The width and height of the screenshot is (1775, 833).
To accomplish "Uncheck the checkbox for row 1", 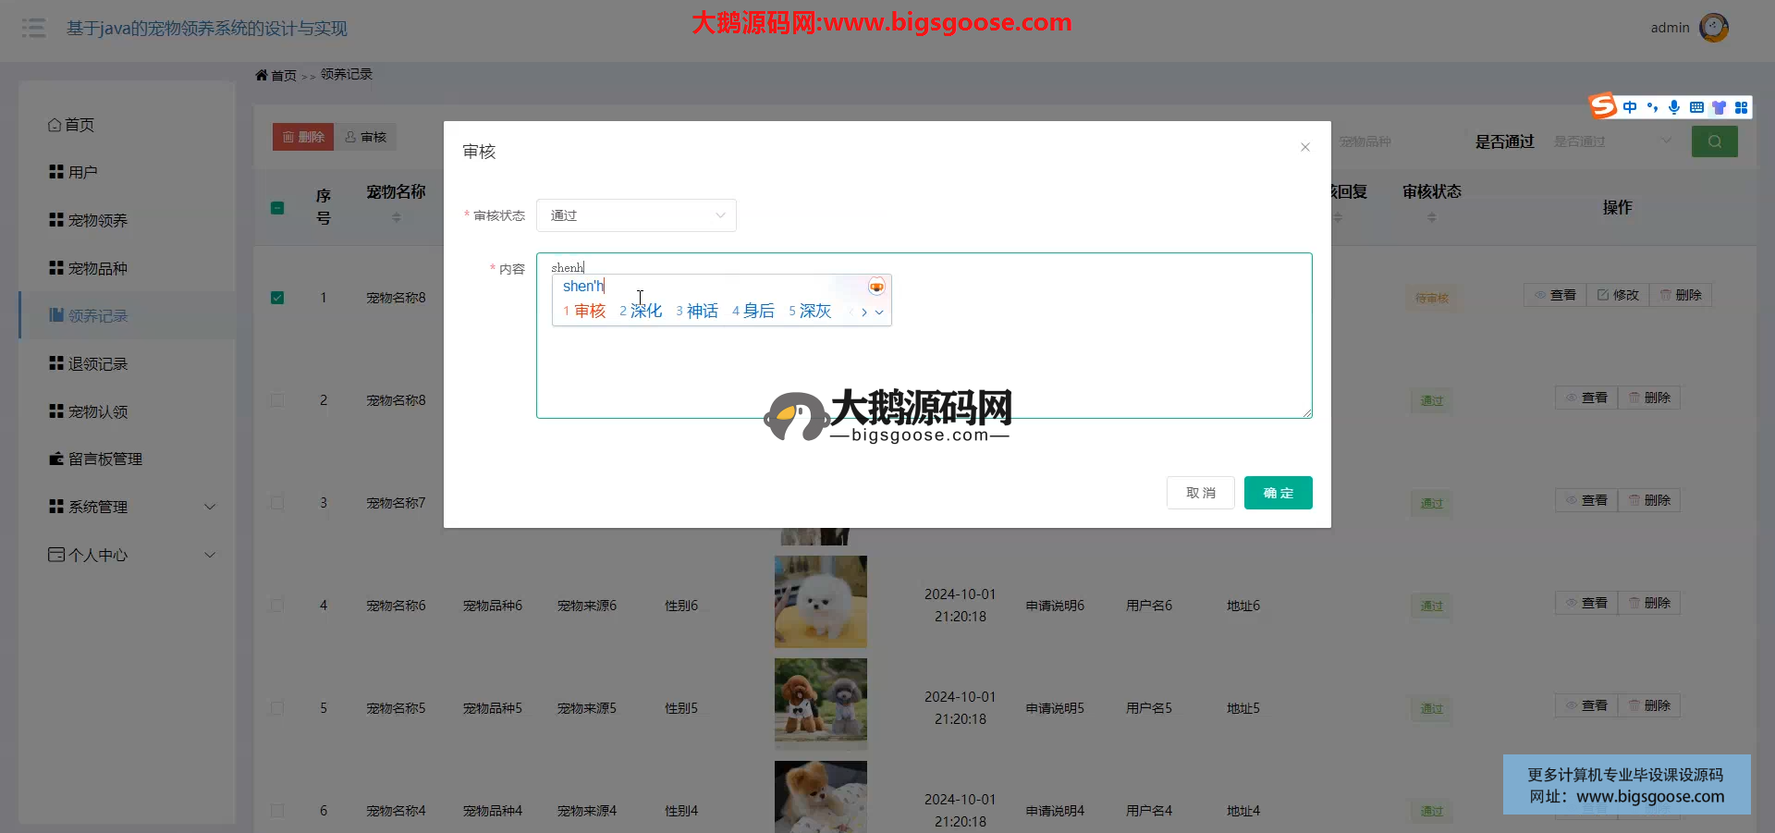I will (x=277, y=298).
